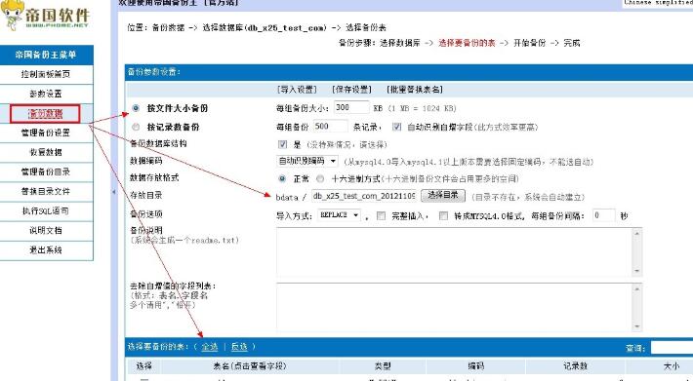The width and height of the screenshot is (693, 381).
Task: Click 表名(点击查看字段) column header
Action: [x=250, y=366]
